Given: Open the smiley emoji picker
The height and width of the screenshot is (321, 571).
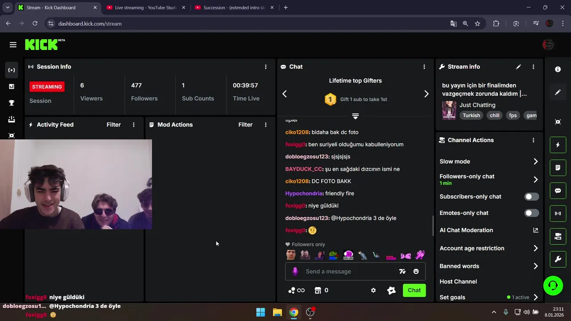Looking at the screenshot, I should [416, 272].
